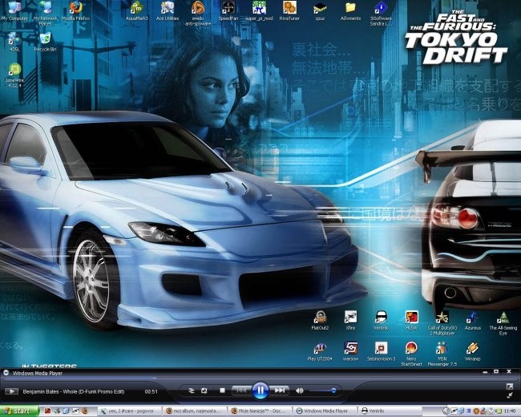
Task: Launch Play UT2004 shortcut
Action: (320, 351)
